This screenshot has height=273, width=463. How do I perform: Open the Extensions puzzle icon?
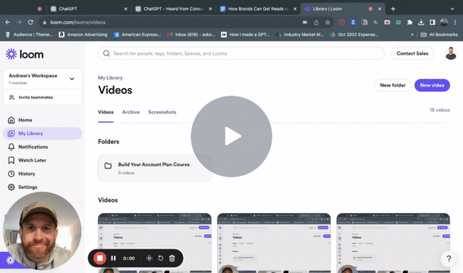click(x=410, y=22)
